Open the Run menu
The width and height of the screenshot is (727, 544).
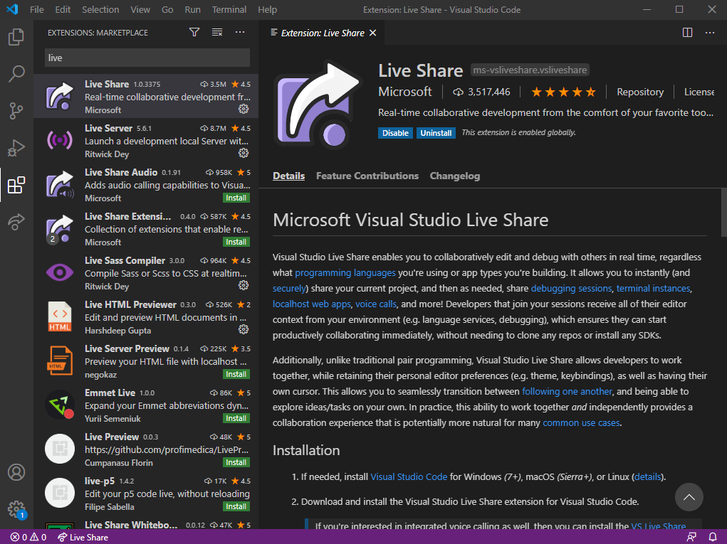(x=192, y=9)
